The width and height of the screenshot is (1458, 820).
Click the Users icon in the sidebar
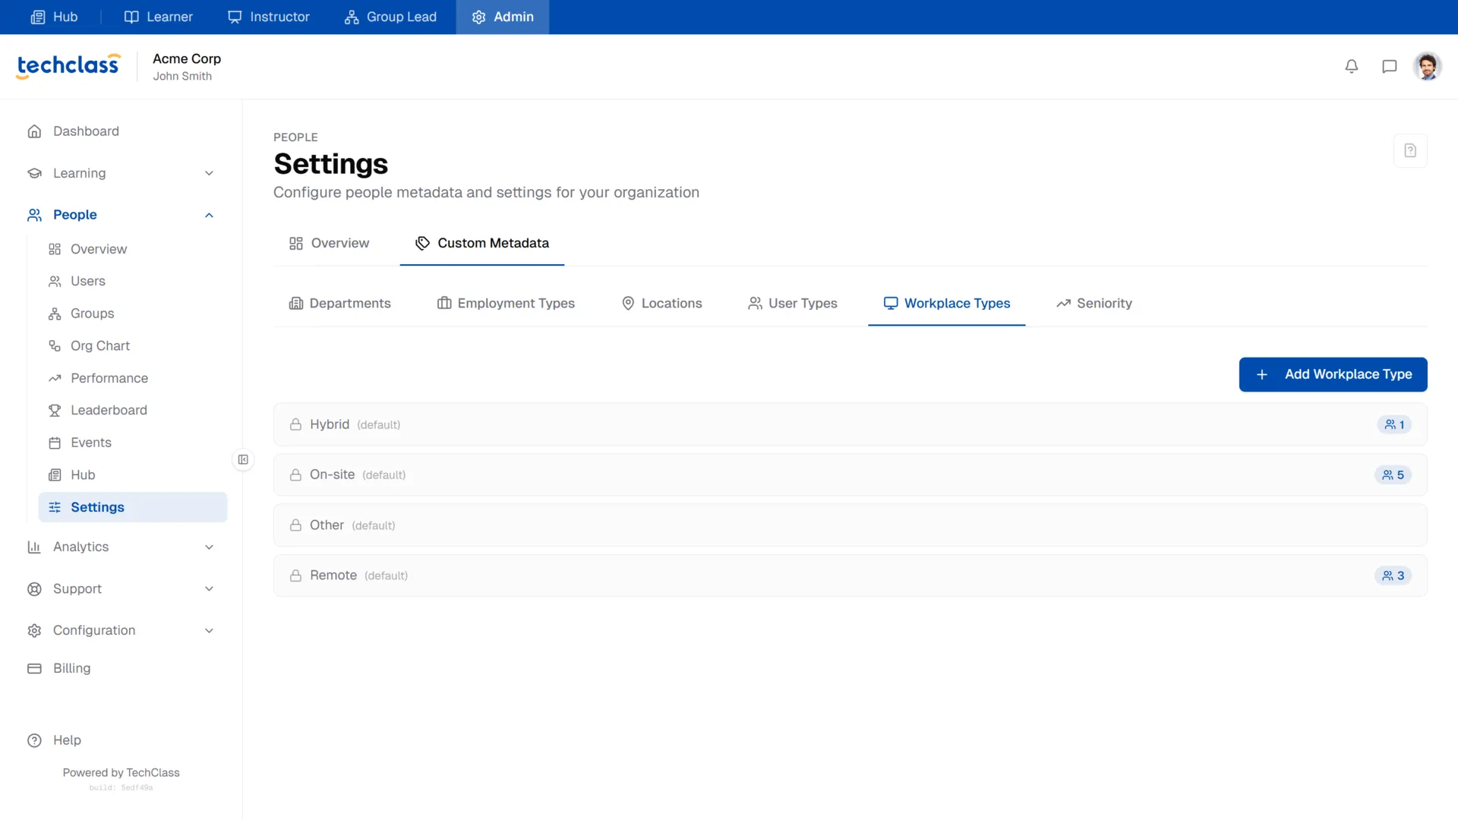click(55, 281)
